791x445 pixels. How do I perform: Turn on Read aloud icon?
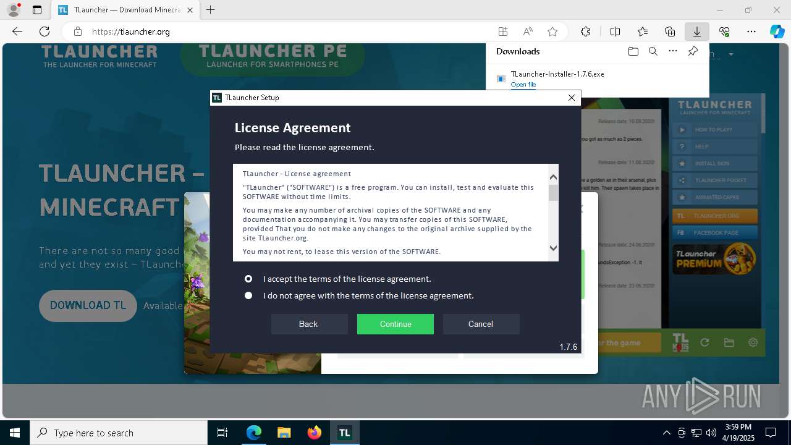(x=528, y=32)
